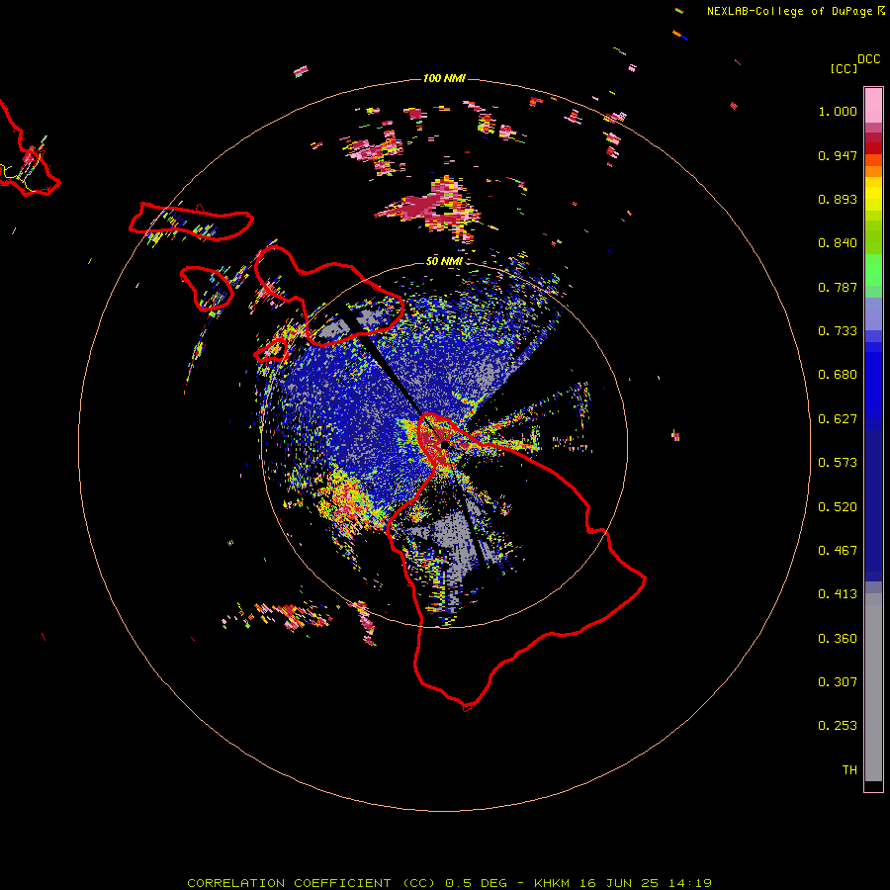
Task: Click the 0.253 color scale value
Action: click(838, 726)
